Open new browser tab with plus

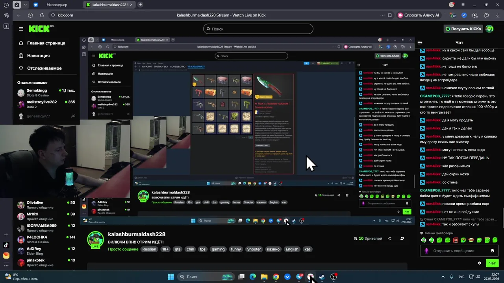coord(140,5)
